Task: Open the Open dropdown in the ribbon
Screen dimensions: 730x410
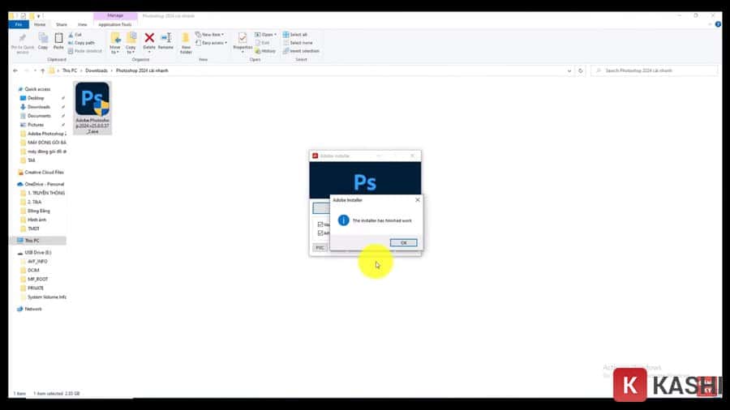Action: point(265,35)
